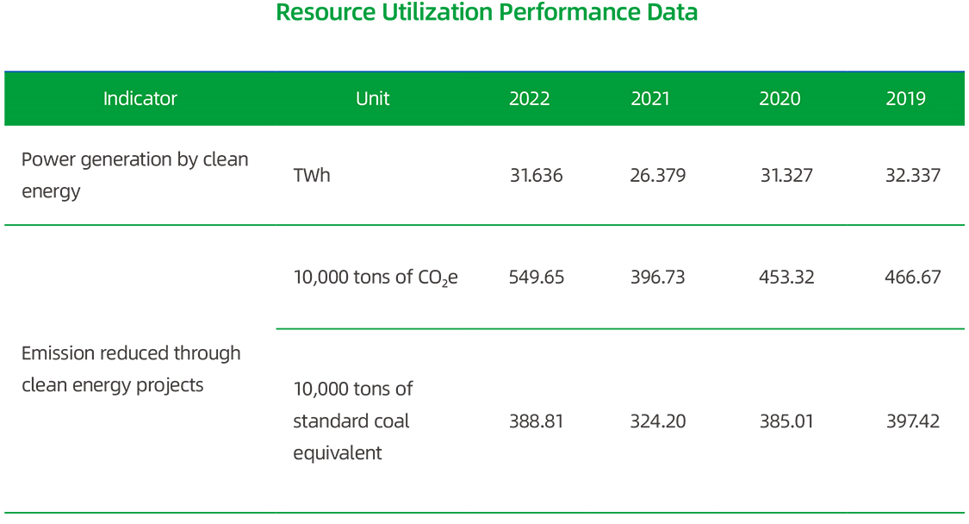Click the 2019 column header
This screenshot has height=524, width=969.
[905, 98]
